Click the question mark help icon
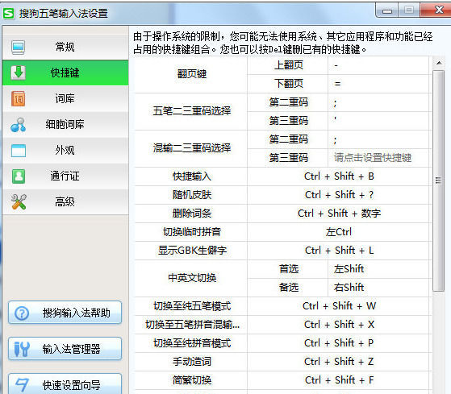Image resolution: width=451 pixels, height=394 pixels. coord(22,313)
